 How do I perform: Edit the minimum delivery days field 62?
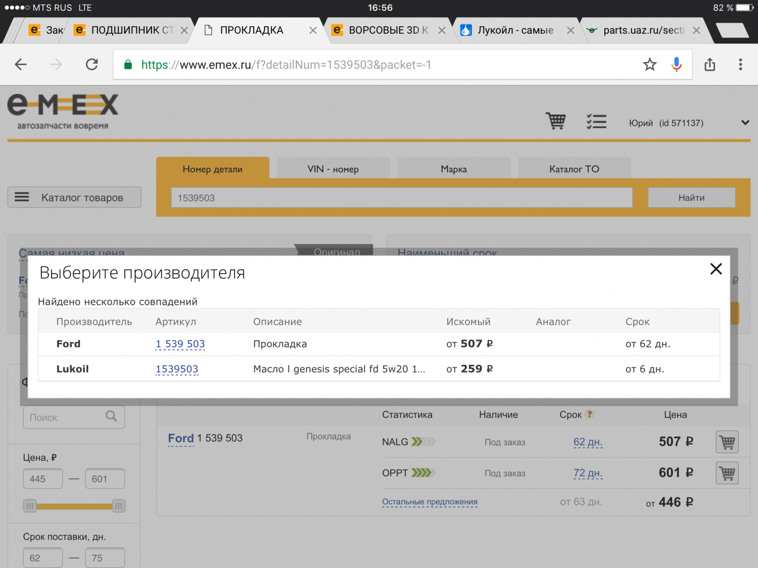pos(43,558)
